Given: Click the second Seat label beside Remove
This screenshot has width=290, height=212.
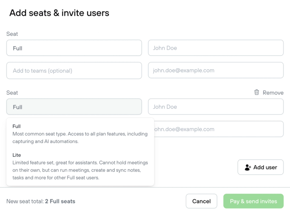Looking at the screenshot, I should [12, 93].
